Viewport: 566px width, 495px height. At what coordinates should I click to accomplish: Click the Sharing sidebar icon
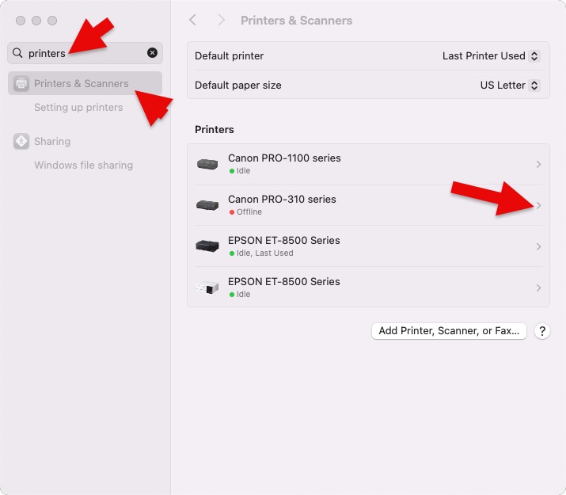tap(21, 141)
